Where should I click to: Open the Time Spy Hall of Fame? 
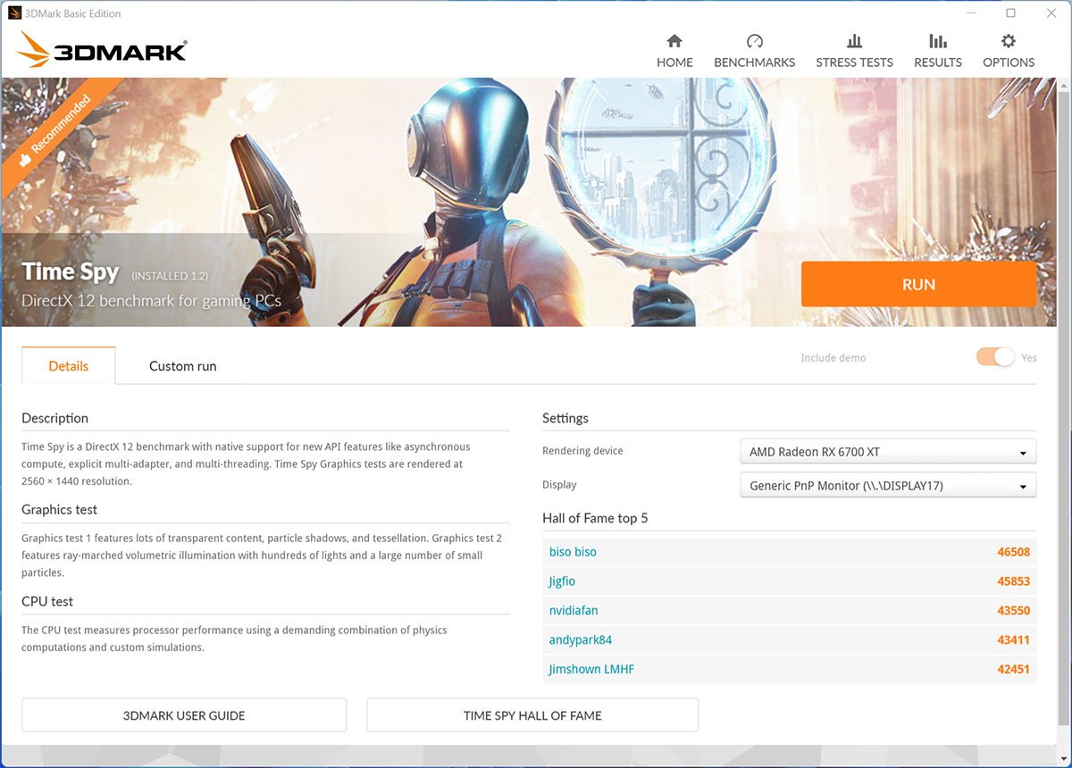coord(532,715)
